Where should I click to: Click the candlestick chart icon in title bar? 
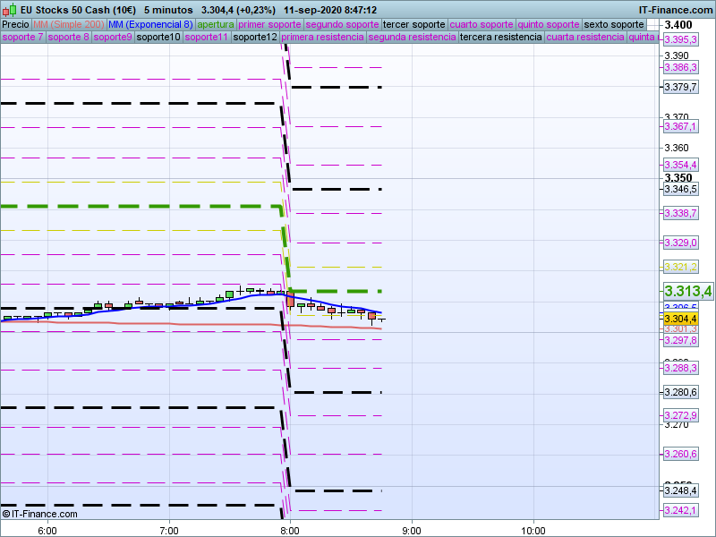pos(9,10)
